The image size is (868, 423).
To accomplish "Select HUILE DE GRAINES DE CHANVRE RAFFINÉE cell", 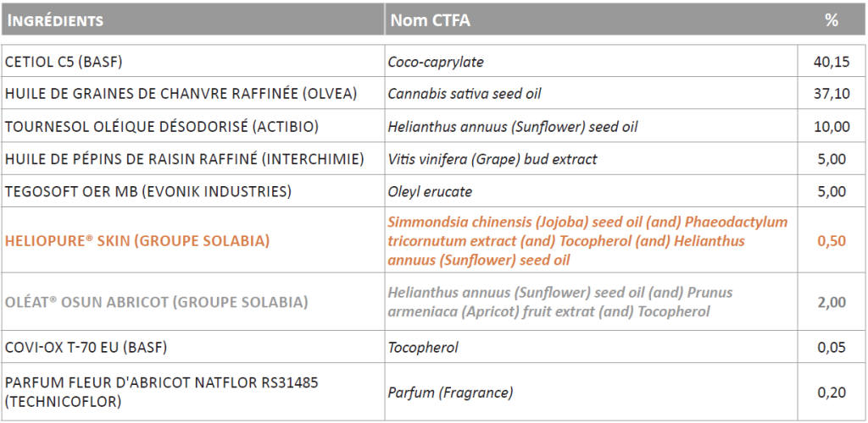I will coord(193,93).
